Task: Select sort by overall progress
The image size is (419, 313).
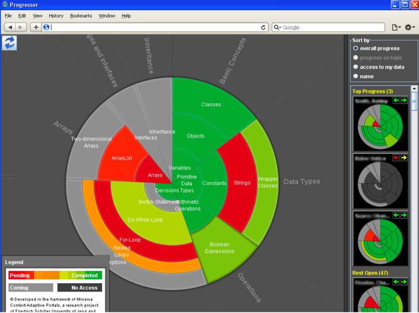Action: pos(377,48)
